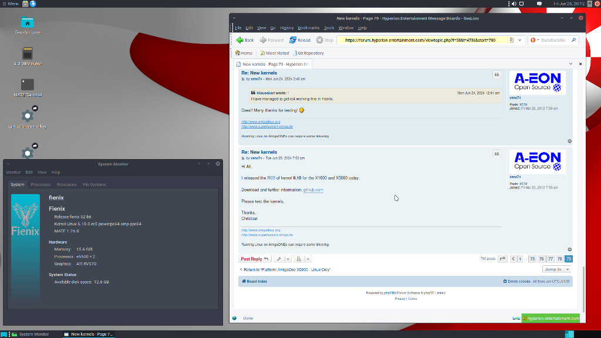Open the display and sorting options dropdown
The width and height of the screenshot is (601, 338).
[302, 259]
